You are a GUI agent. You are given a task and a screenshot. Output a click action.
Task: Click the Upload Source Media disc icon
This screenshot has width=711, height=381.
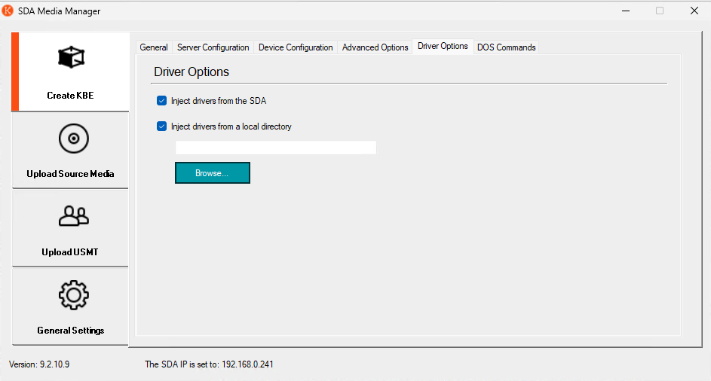pos(73,139)
